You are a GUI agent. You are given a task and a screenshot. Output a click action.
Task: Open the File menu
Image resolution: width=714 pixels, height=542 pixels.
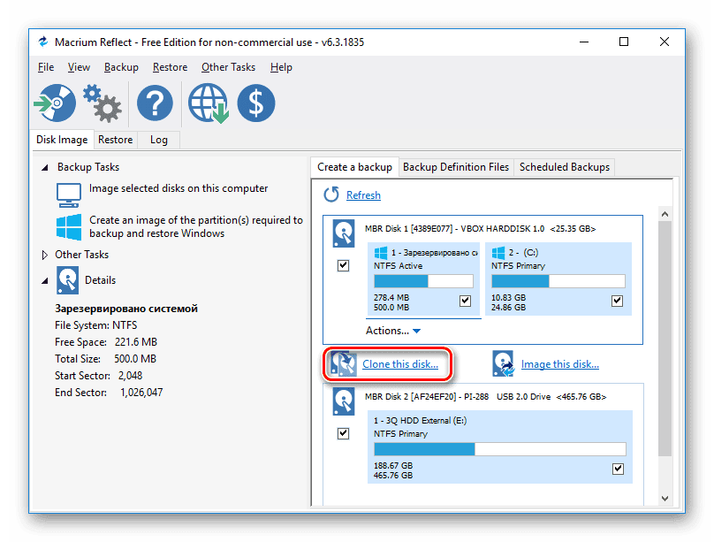46,67
